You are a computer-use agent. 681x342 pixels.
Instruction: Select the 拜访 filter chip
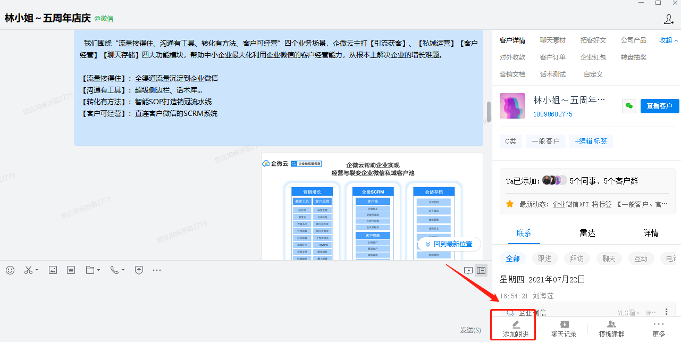(x=577, y=258)
